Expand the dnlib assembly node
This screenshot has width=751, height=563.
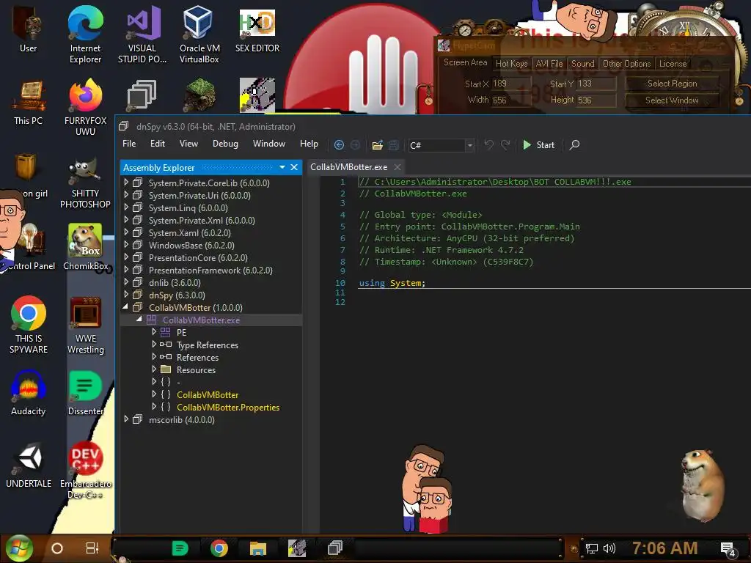[x=126, y=282]
